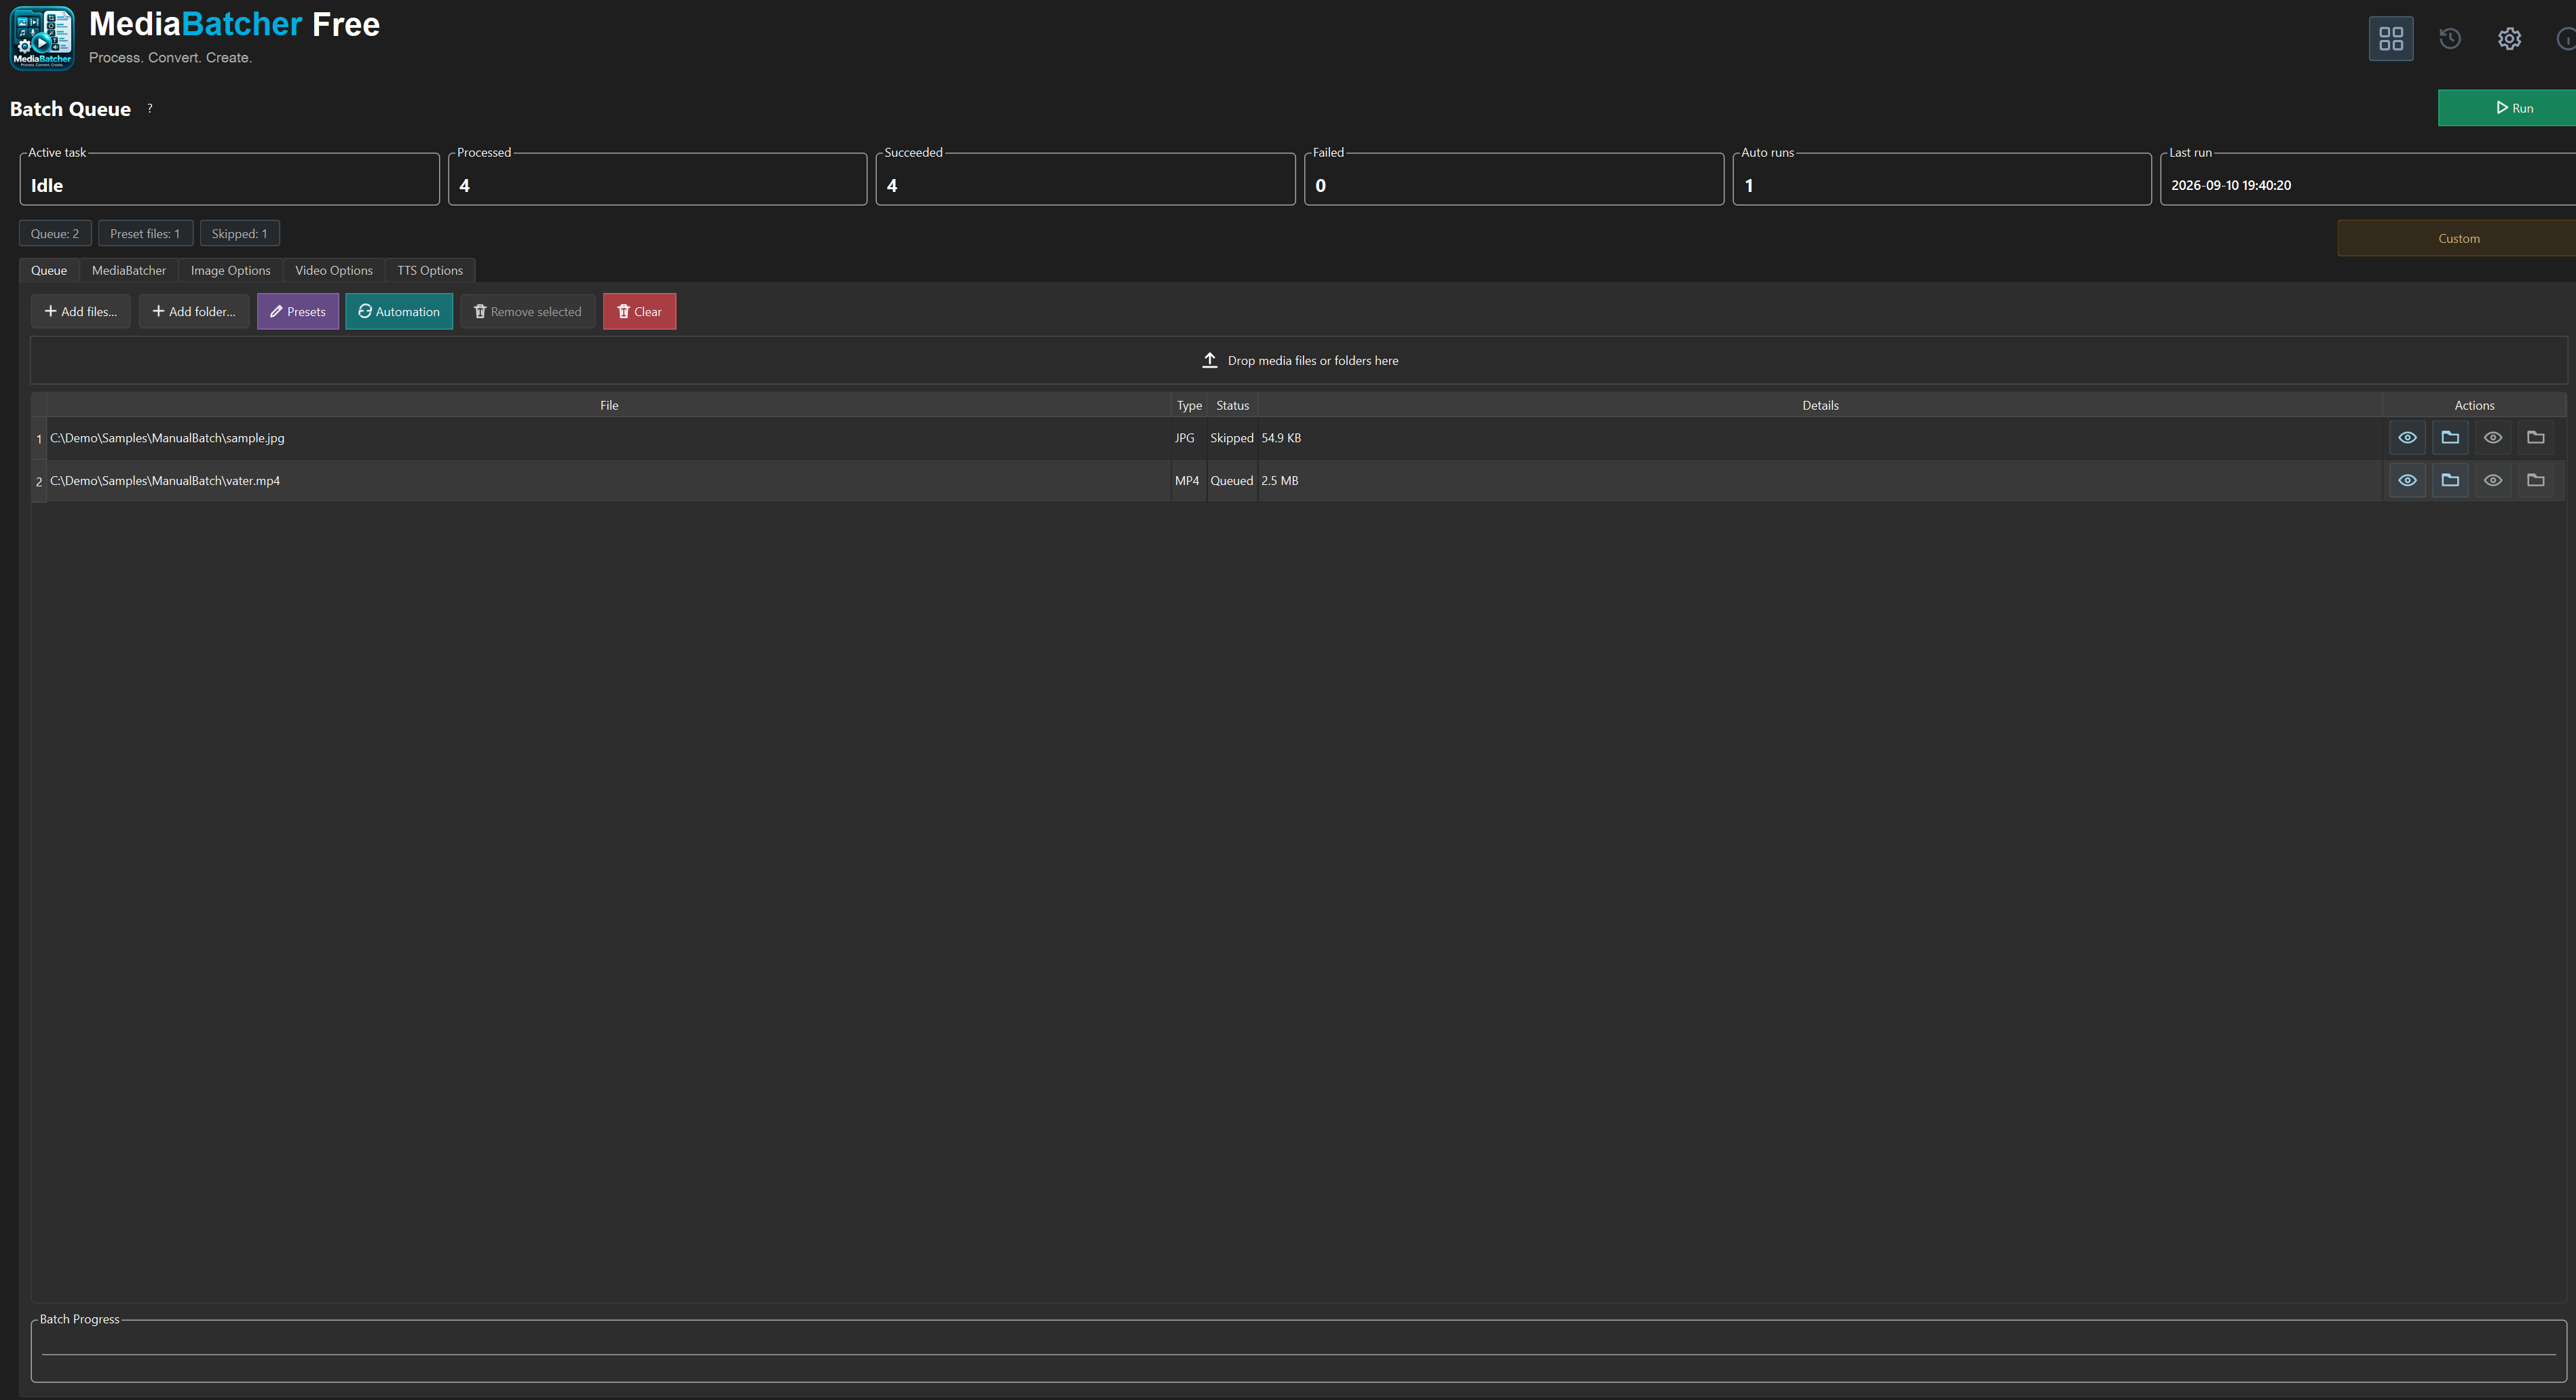Click the grey eye icon in sample.jpg row
The width and height of the screenshot is (2576, 1400).
tap(2493, 437)
